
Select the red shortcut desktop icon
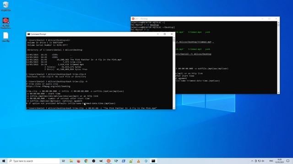pos(5,23)
